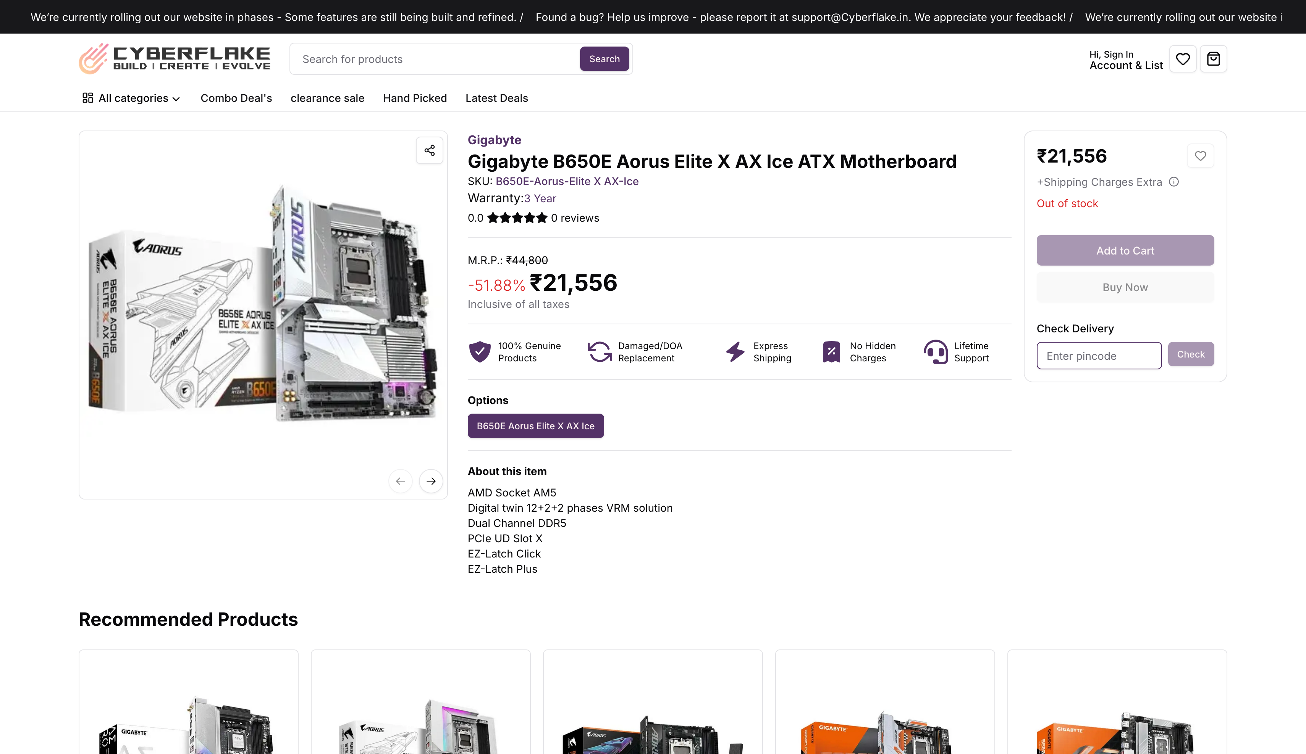Open Hand Picked menu item

coord(415,98)
